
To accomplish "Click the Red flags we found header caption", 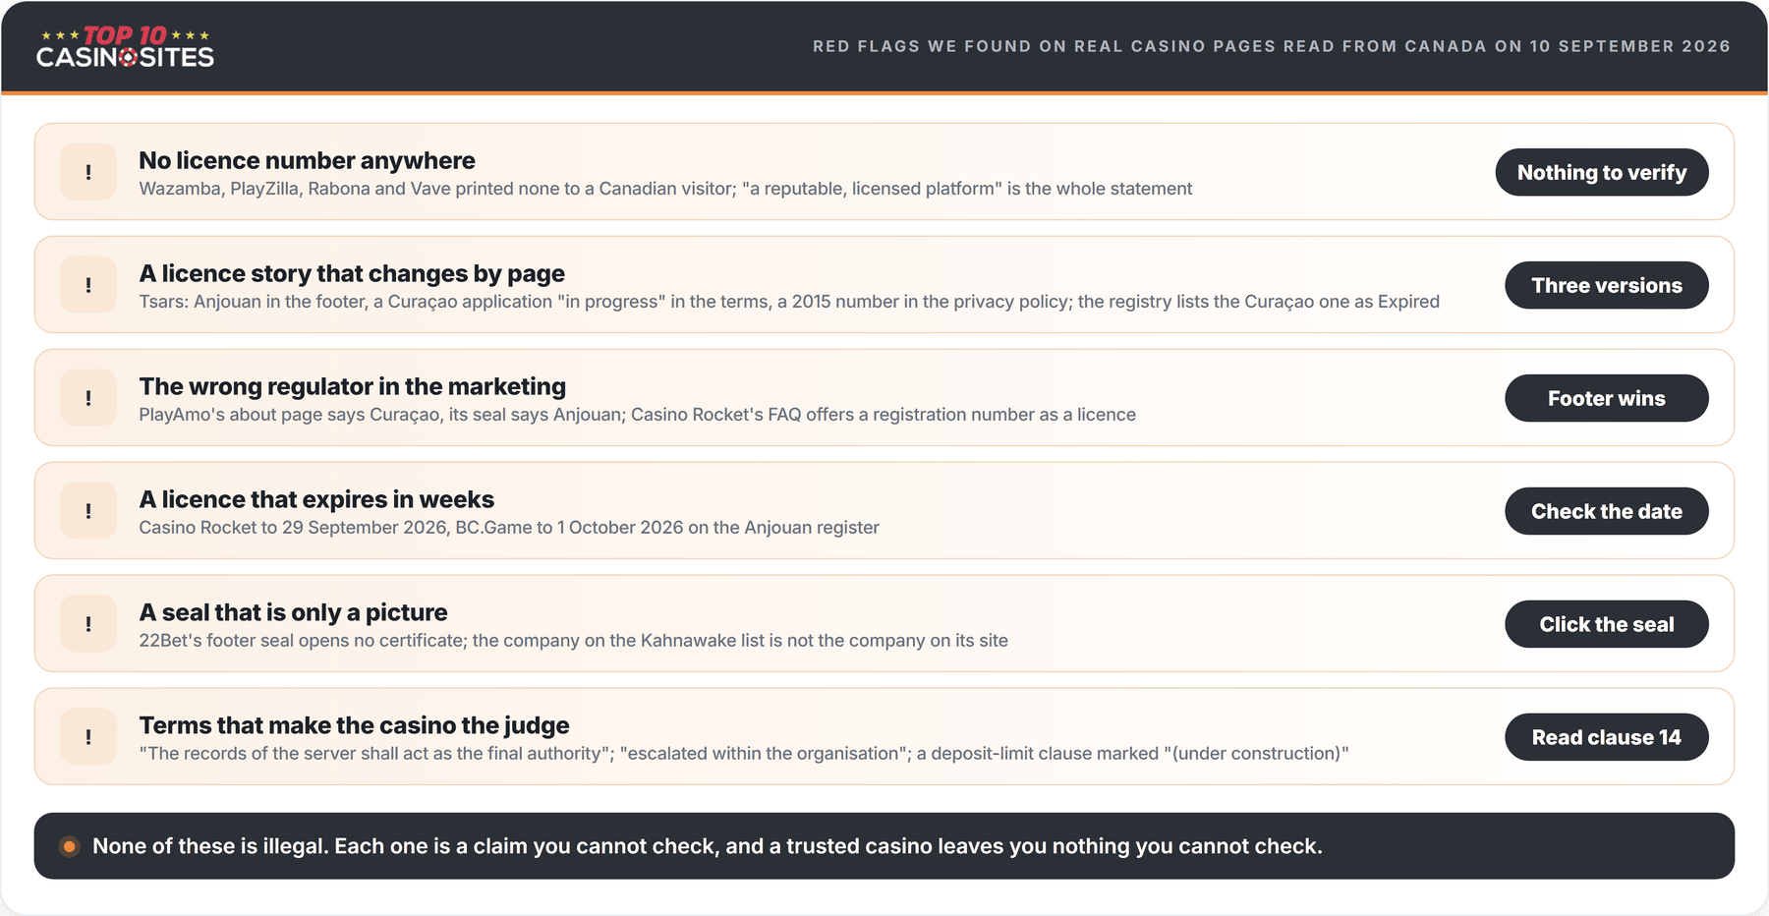I will 1272,46.
